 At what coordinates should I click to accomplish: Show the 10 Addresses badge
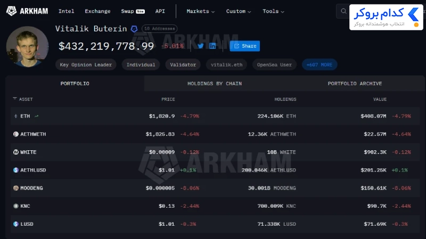click(x=159, y=29)
